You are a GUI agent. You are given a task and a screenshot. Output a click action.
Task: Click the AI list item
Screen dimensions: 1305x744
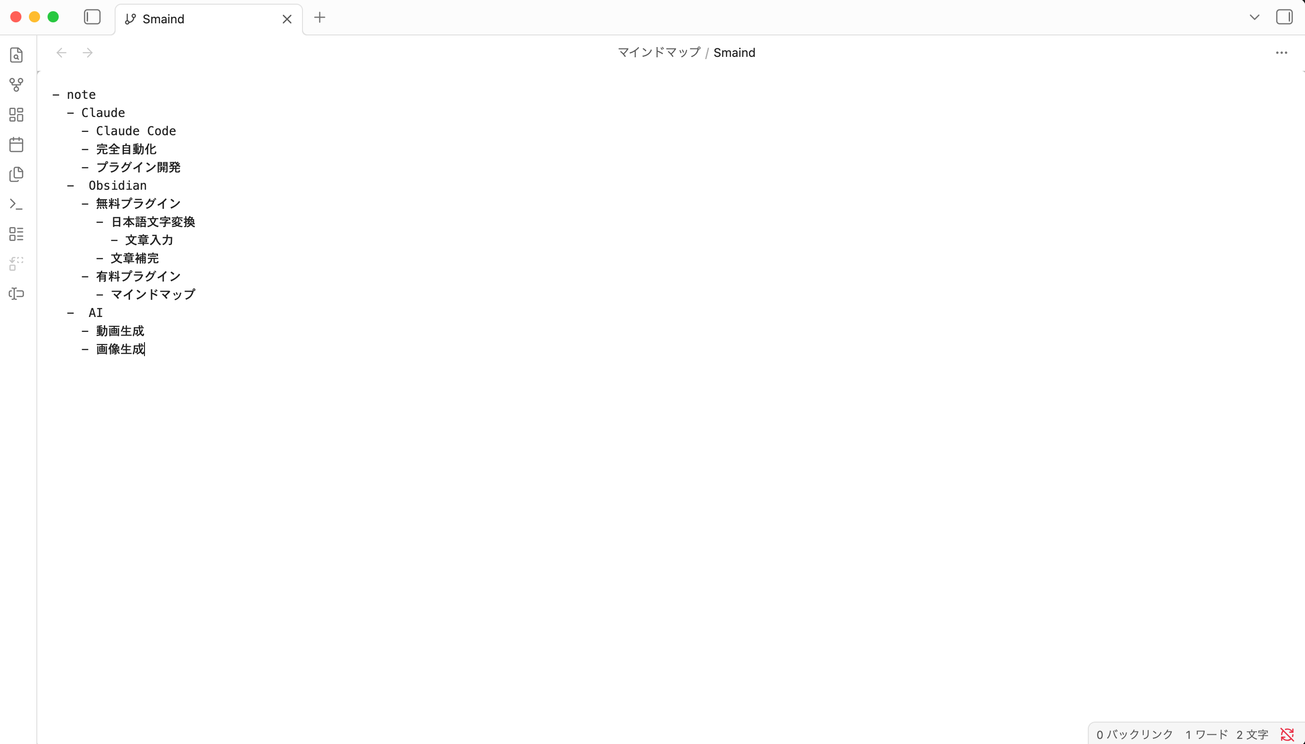[96, 313]
